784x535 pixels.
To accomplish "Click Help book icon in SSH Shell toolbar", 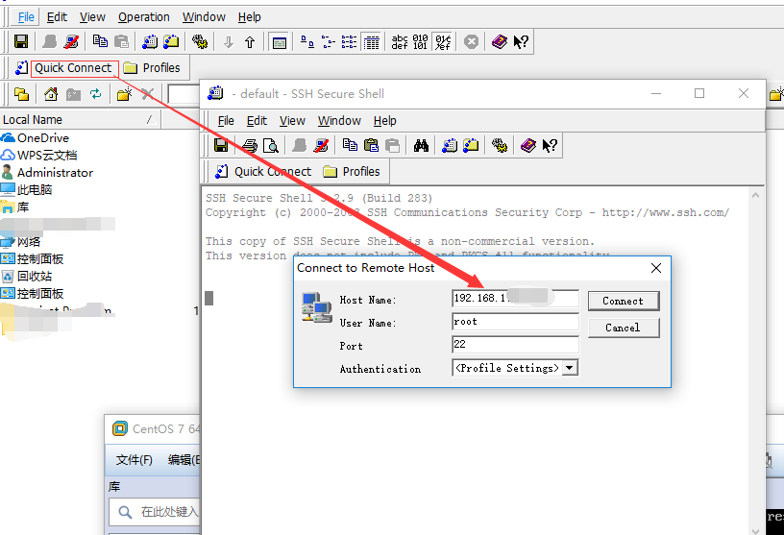I will point(528,145).
